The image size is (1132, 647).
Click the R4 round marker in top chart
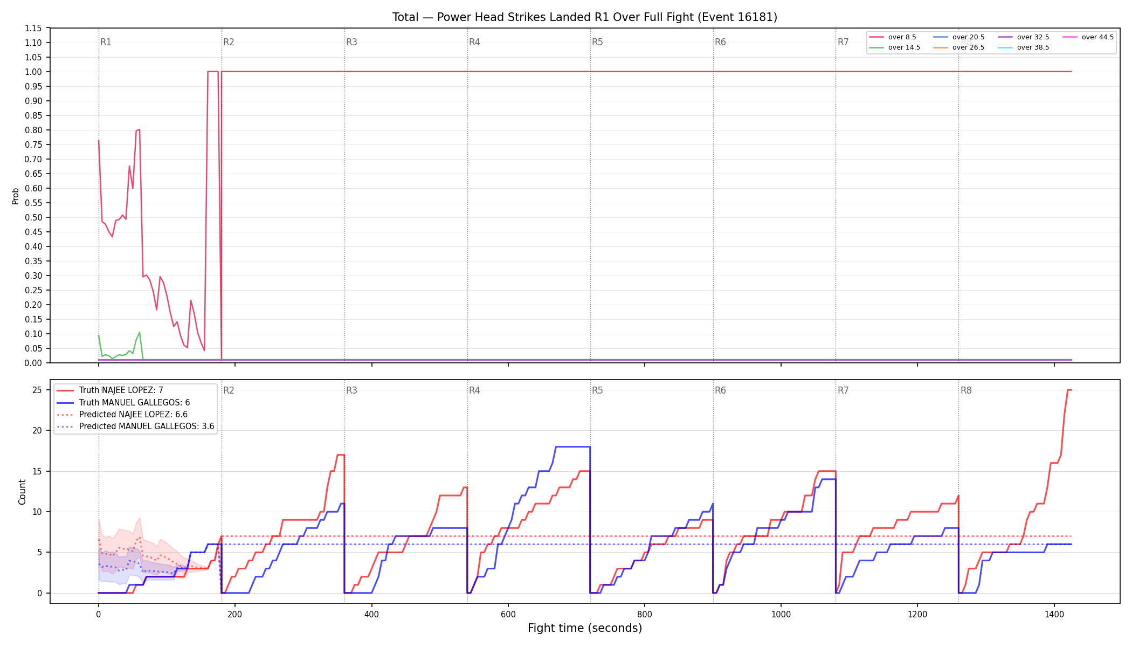click(x=474, y=42)
